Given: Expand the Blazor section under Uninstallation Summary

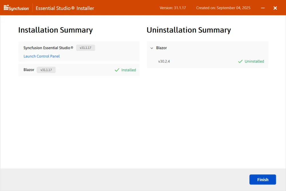Looking at the screenshot, I should pyautogui.click(x=152, y=48).
